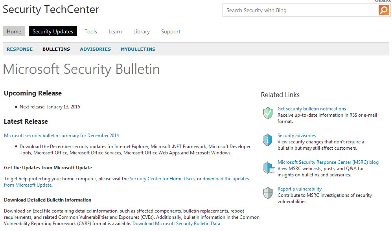The height and width of the screenshot is (231, 392).
Task: Follow the Security Center for Home Users link
Action: [162, 179]
